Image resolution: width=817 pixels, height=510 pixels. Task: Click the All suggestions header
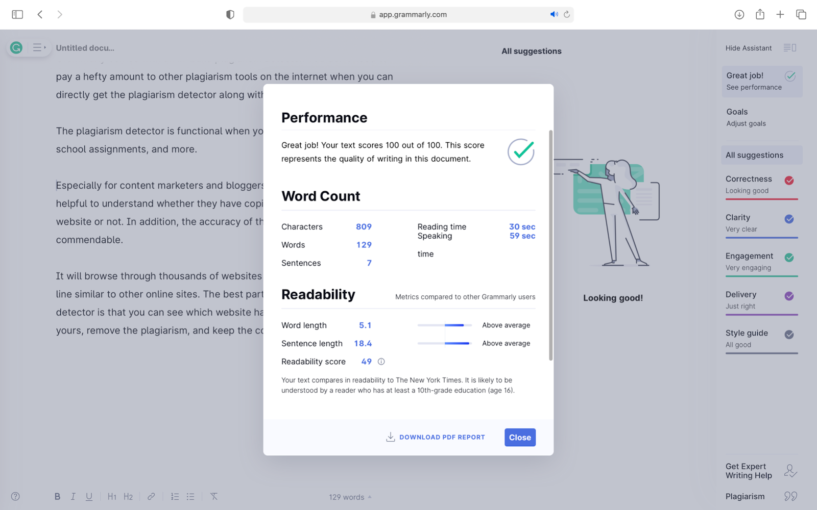(531, 51)
